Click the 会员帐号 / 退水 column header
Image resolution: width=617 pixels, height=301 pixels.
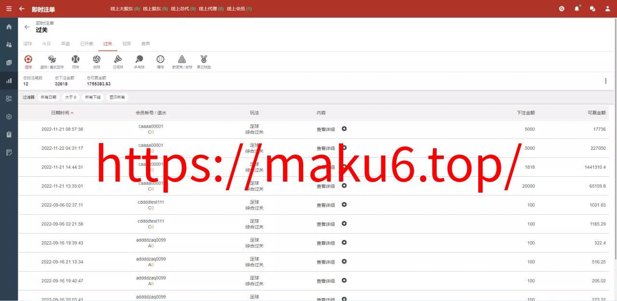pyautogui.click(x=151, y=113)
